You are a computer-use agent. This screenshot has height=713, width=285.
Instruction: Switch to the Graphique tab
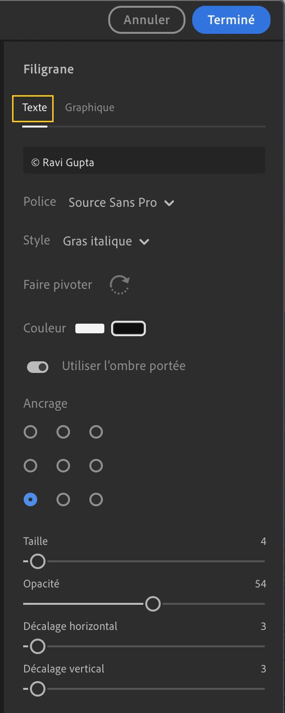[89, 107]
